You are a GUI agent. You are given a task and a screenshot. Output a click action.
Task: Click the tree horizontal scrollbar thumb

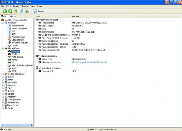[x=17, y=125]
